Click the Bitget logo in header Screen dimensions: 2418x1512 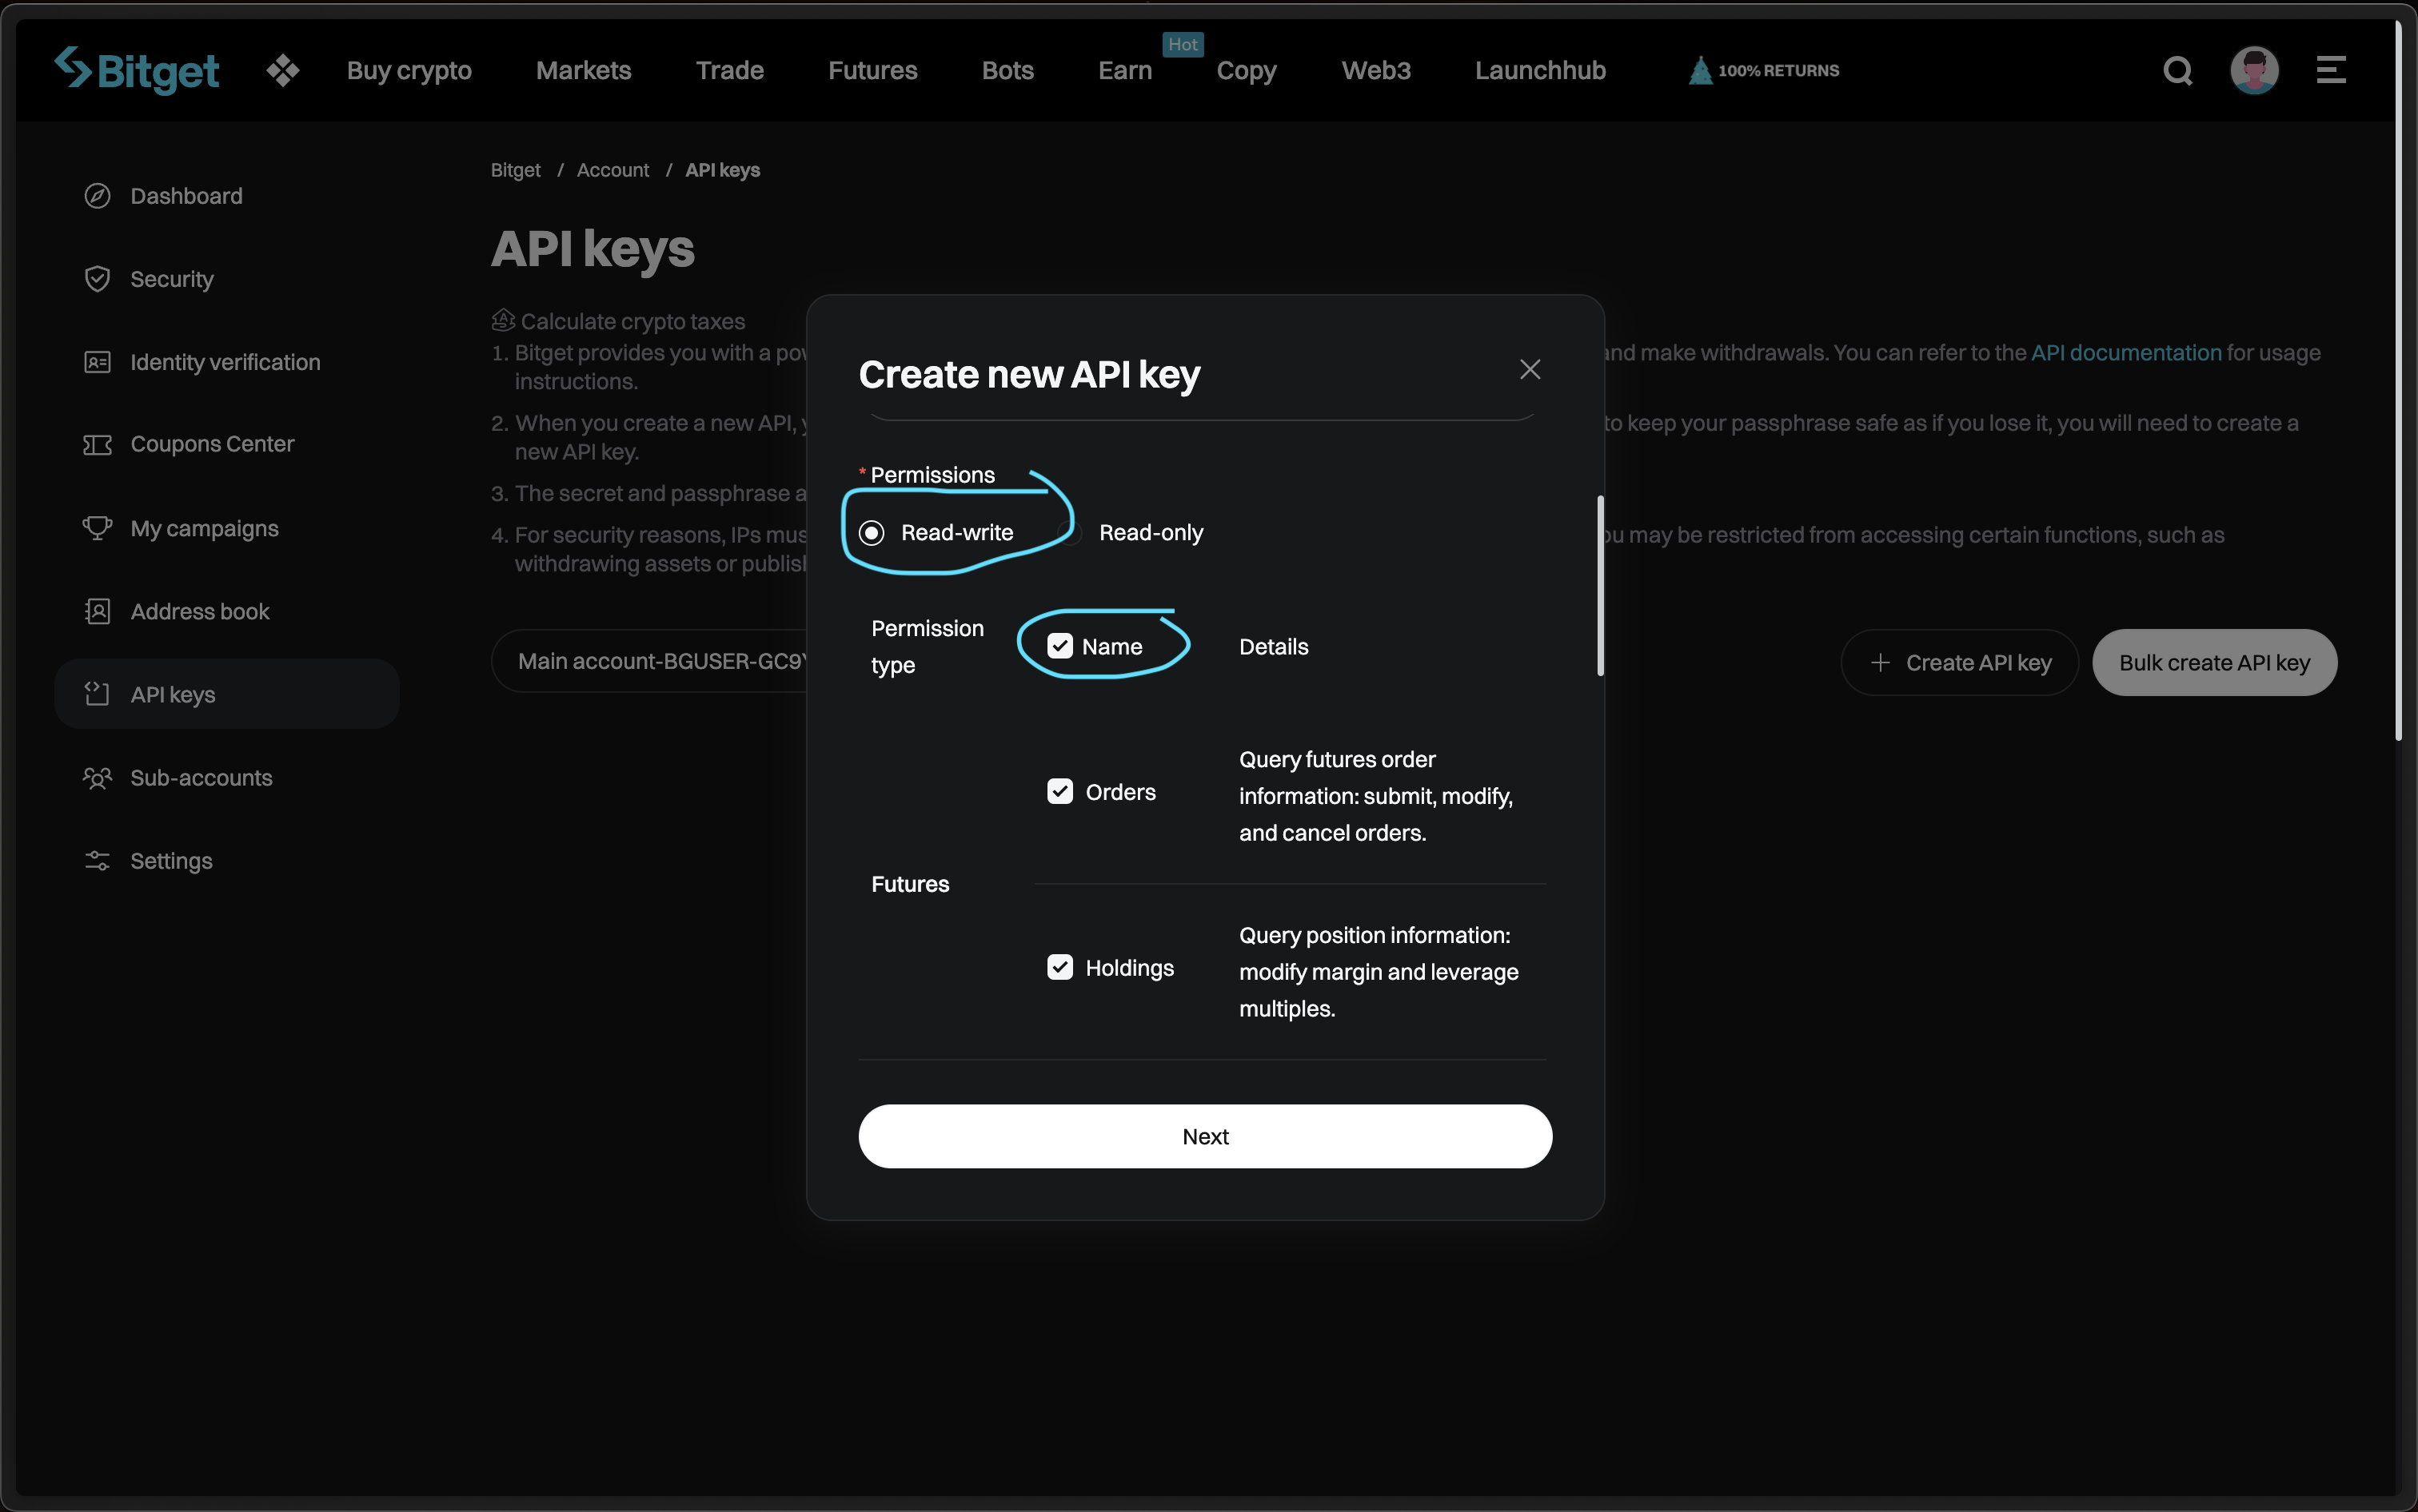click(137, 70)
